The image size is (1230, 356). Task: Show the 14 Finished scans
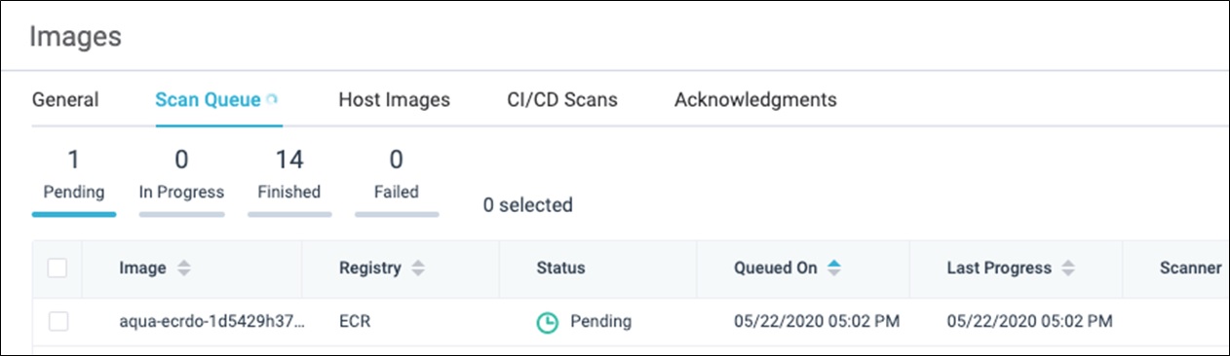[288, 175]
